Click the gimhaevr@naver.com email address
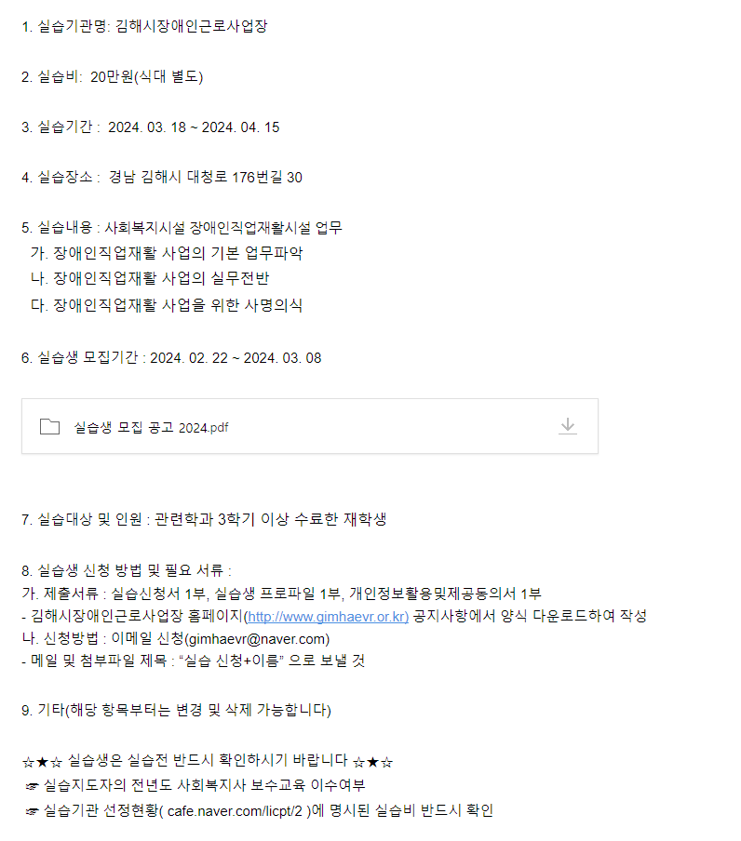The height and width of the screenshot is (841, 741). point(257,639)
